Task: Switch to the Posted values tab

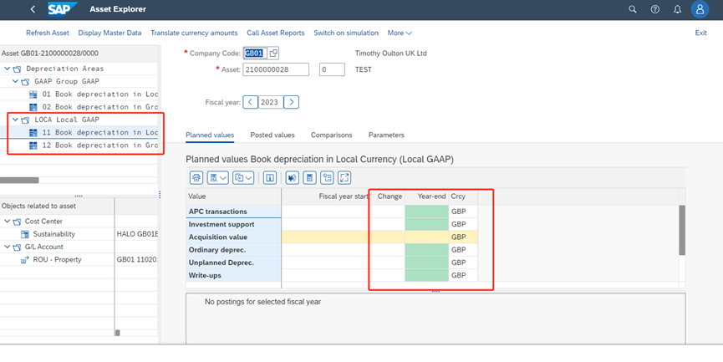Action: click(272, 135)
